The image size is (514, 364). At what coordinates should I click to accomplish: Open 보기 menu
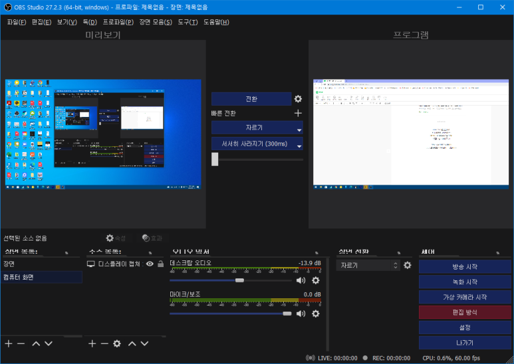pos(67,22)
